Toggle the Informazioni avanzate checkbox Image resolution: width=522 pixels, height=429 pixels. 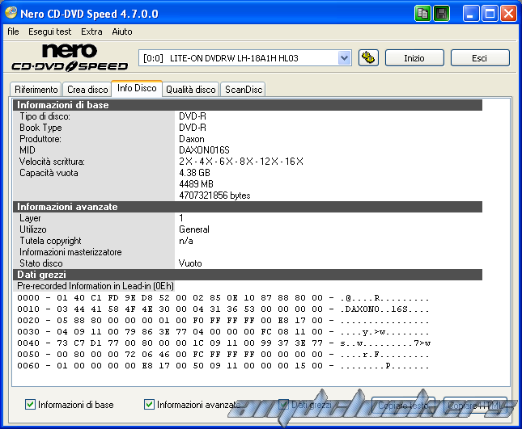pyautogui.click(x=150, y=404)
